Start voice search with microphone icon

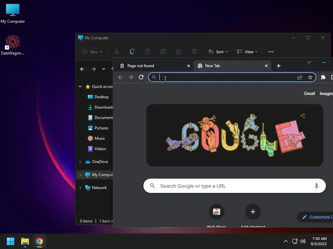pyautogui.click(x=316, y=186)
